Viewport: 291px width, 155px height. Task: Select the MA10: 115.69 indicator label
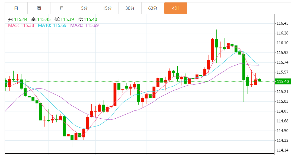point(52,25)
